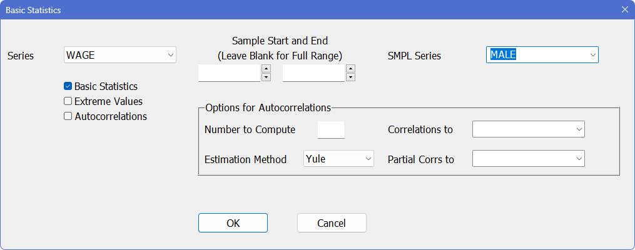Increment the sample start spinner up arrow
Image resolution: width=635 pixels, height=250 pixels.
coord(266,69)
